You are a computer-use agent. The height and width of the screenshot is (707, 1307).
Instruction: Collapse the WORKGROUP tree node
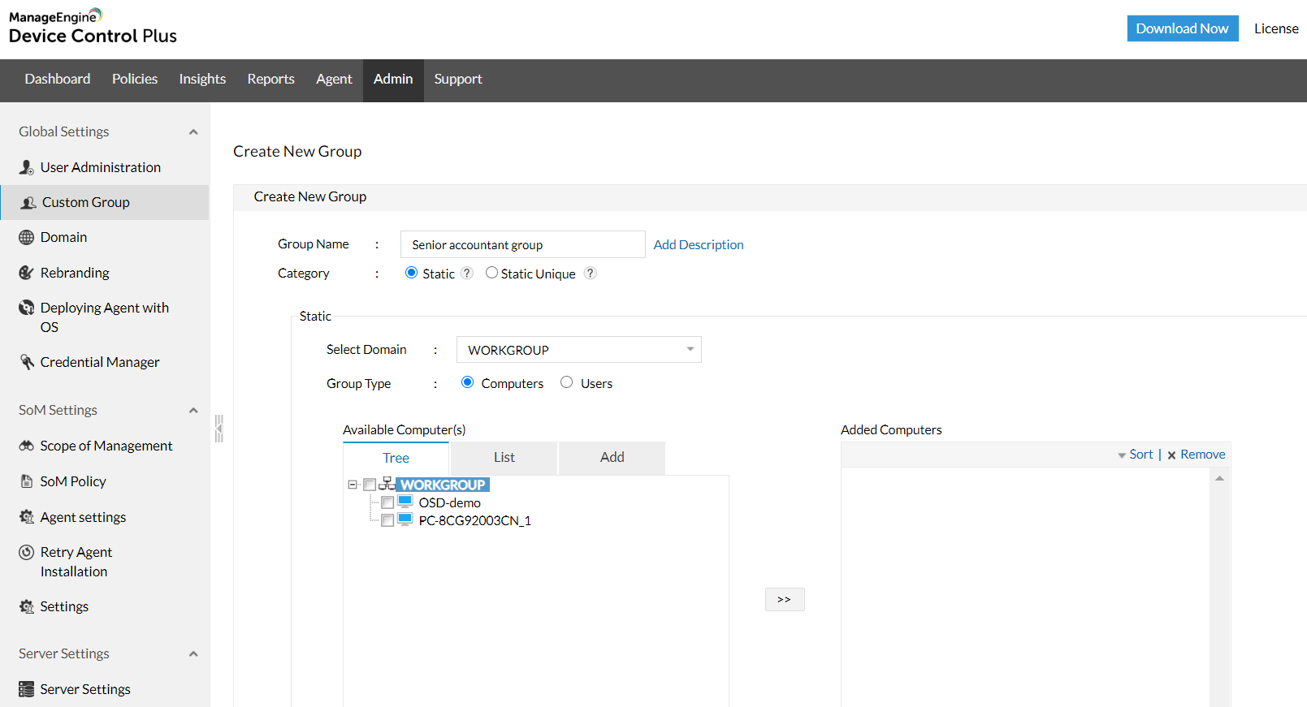[x=353, y=485]
